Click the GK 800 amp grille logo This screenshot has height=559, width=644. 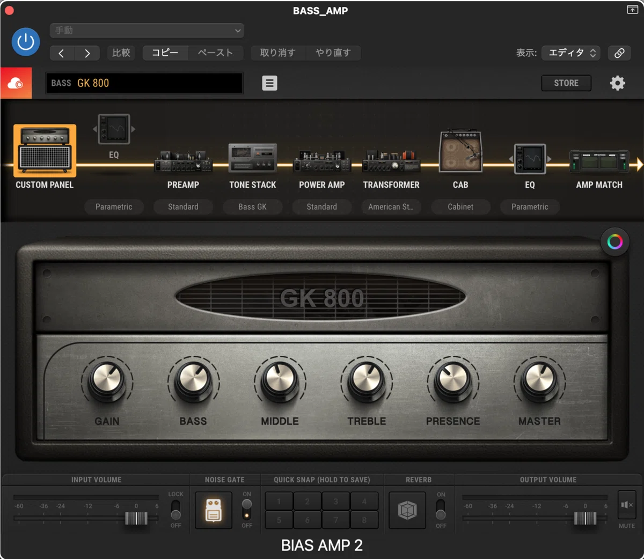tap(321, 298)
